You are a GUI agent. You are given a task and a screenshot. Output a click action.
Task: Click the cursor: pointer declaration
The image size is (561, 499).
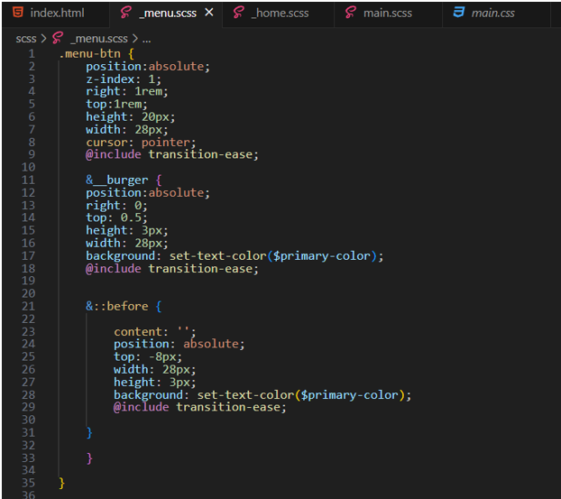tap(139, 142)
